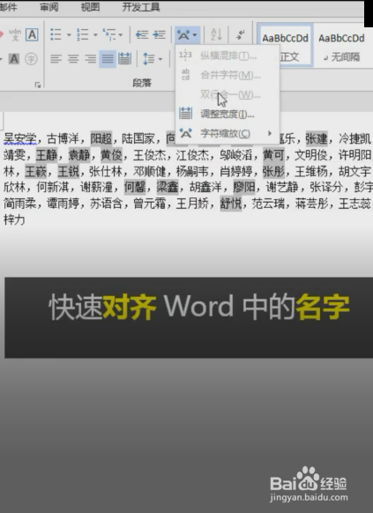Open 字符缩放 submenu
This screenshot has width=373, height=513.
point(228,133)
